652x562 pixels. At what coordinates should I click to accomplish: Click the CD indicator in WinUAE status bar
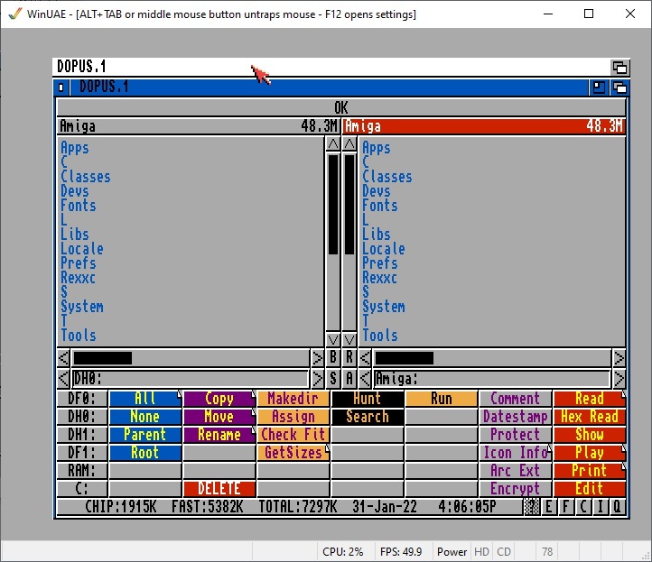(x=504, y=551)
